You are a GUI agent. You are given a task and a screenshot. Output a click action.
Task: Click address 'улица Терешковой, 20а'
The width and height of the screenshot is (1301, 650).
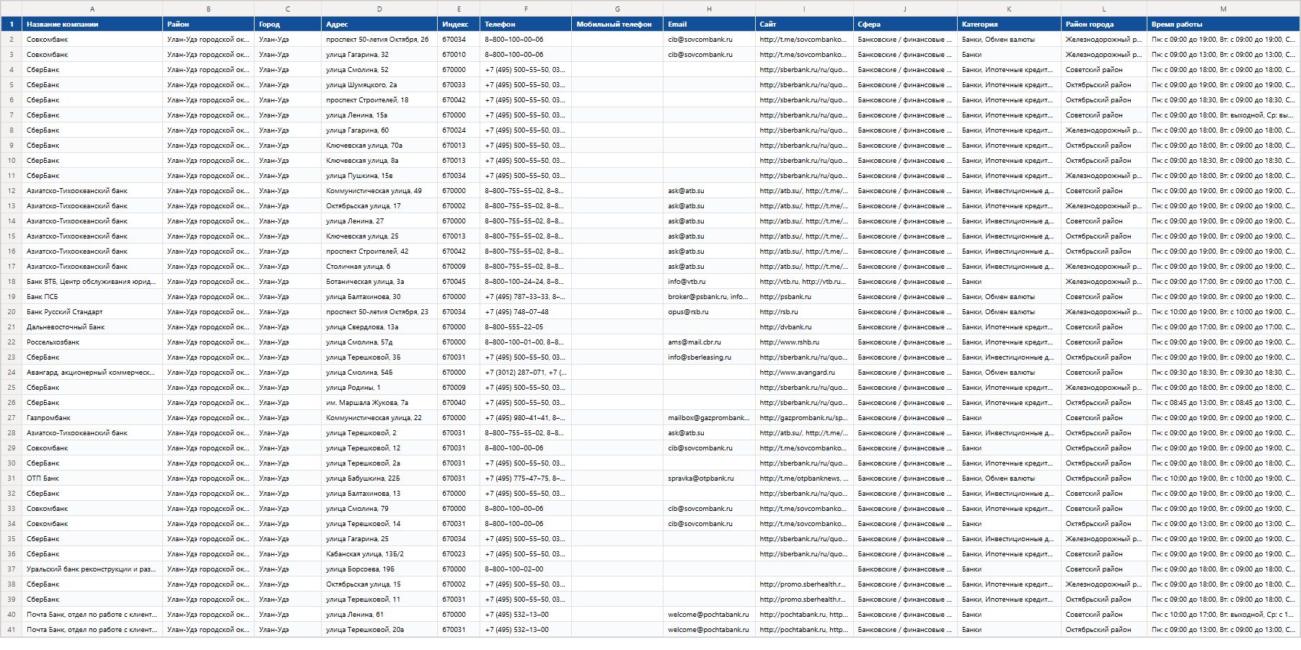[379, 630]
